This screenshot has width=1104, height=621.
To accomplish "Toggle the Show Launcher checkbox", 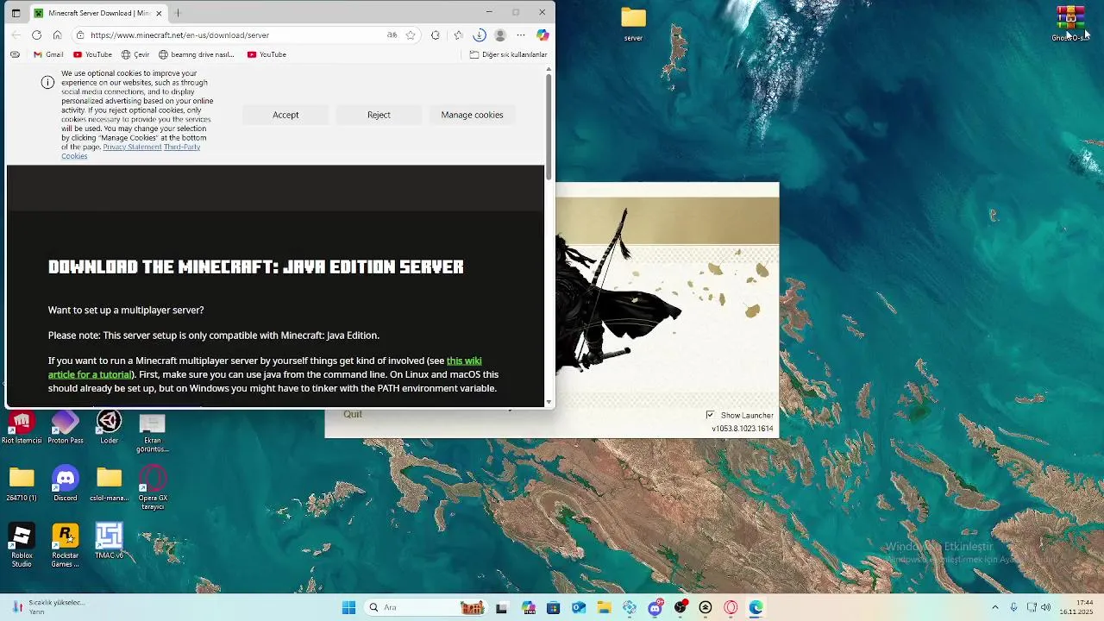I will pos(710,415).
